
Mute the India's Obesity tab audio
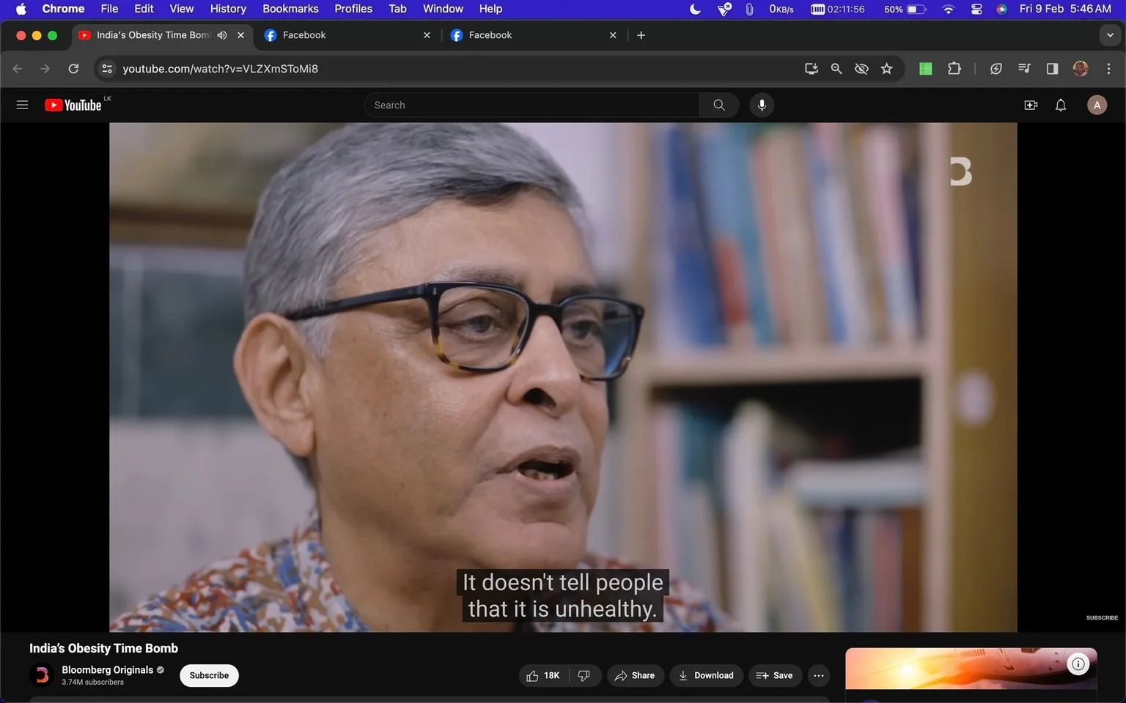222,35
